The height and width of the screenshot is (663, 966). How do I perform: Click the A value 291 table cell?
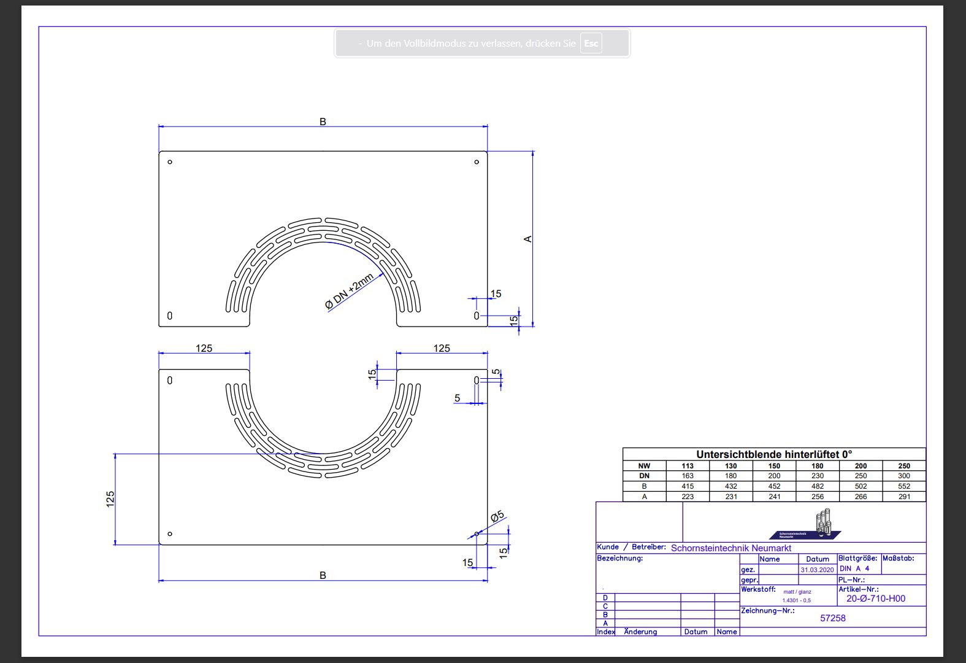click(903, 497)
